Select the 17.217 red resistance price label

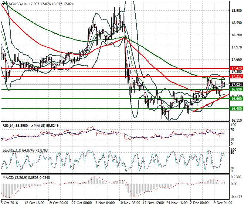click(236, 77)
